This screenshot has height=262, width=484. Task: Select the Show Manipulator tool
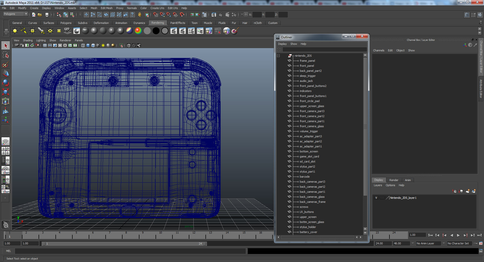click(x=6, y=120)
